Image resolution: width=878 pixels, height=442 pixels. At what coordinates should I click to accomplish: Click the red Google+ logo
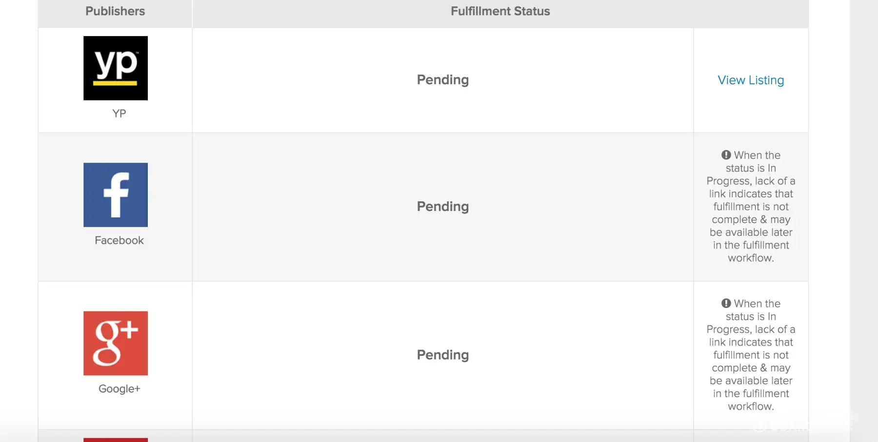click(116, 343)
